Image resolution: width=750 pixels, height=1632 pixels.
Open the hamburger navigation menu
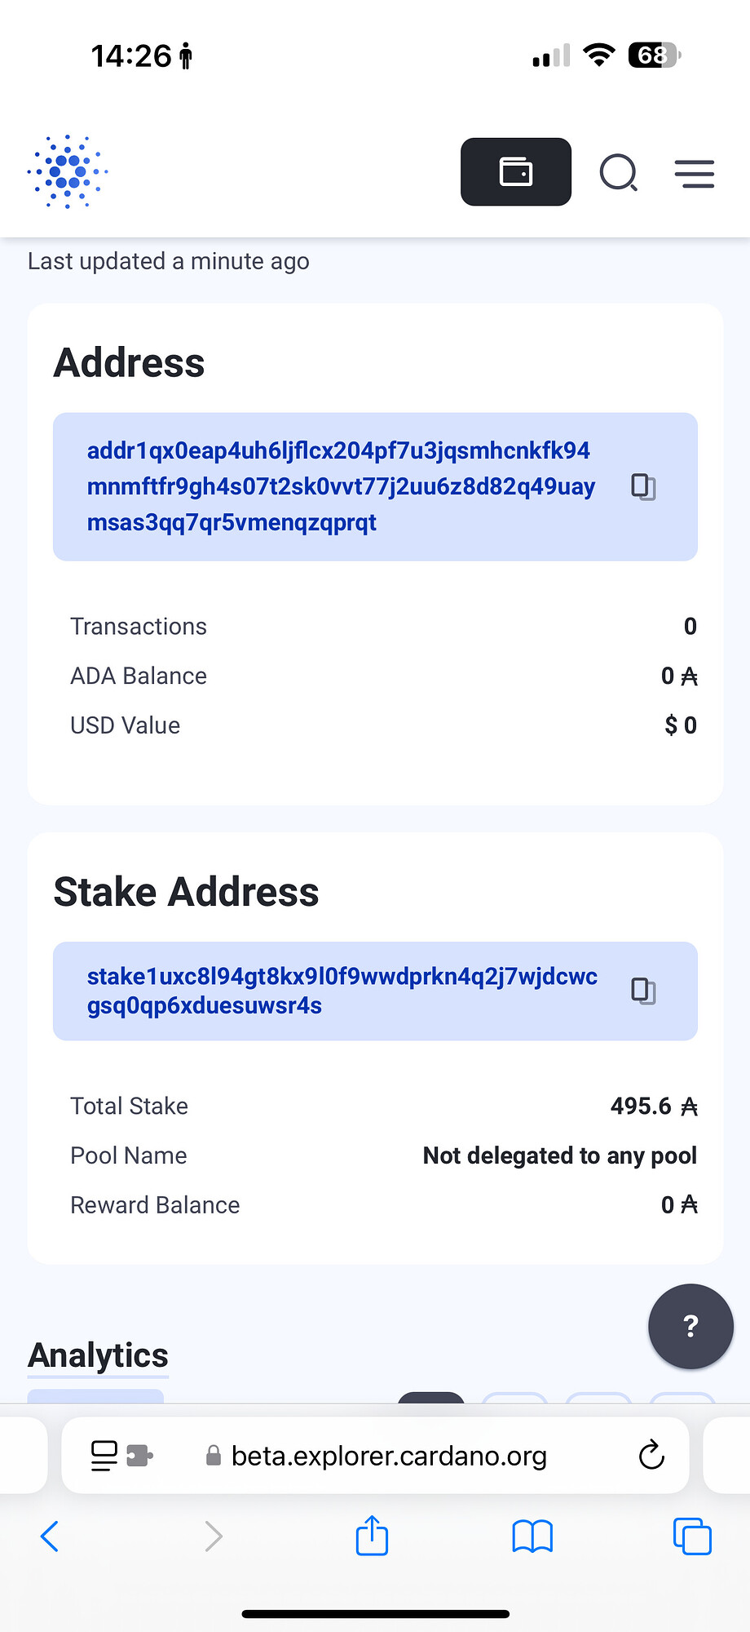pos(695,174)
